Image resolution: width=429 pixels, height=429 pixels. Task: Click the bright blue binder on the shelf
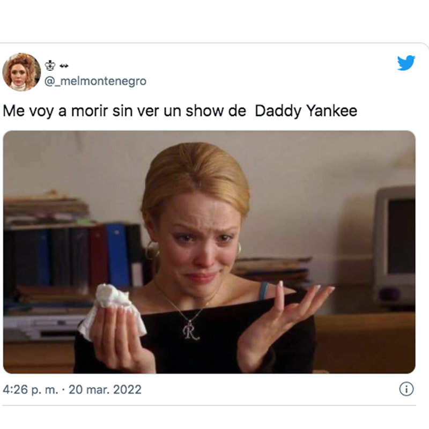(117, 255)
